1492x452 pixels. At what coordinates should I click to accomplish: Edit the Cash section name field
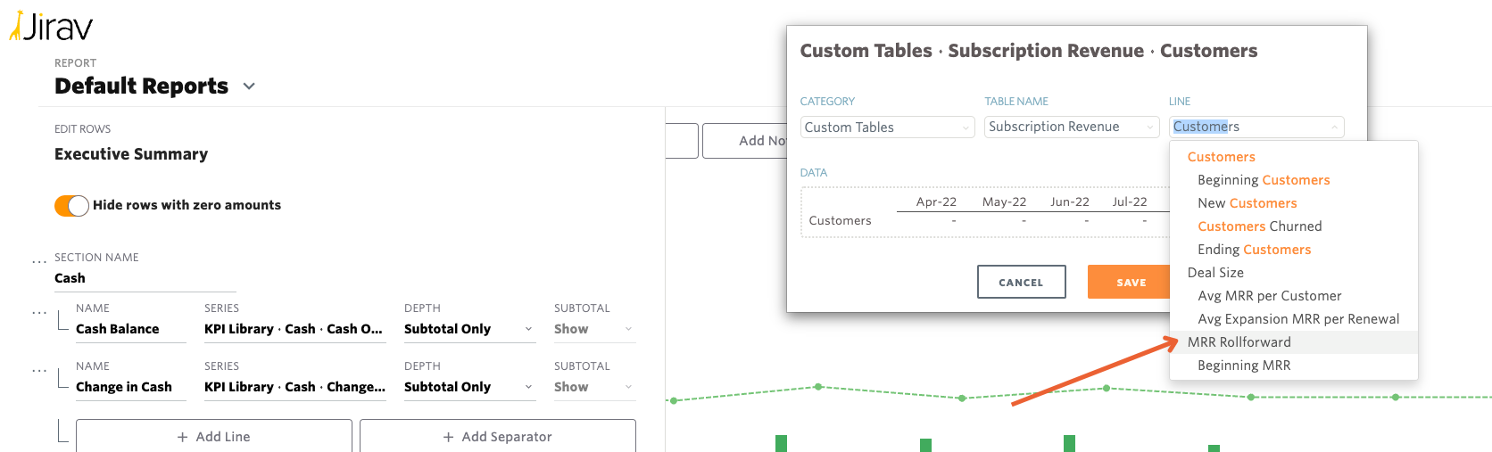(145, 278)
